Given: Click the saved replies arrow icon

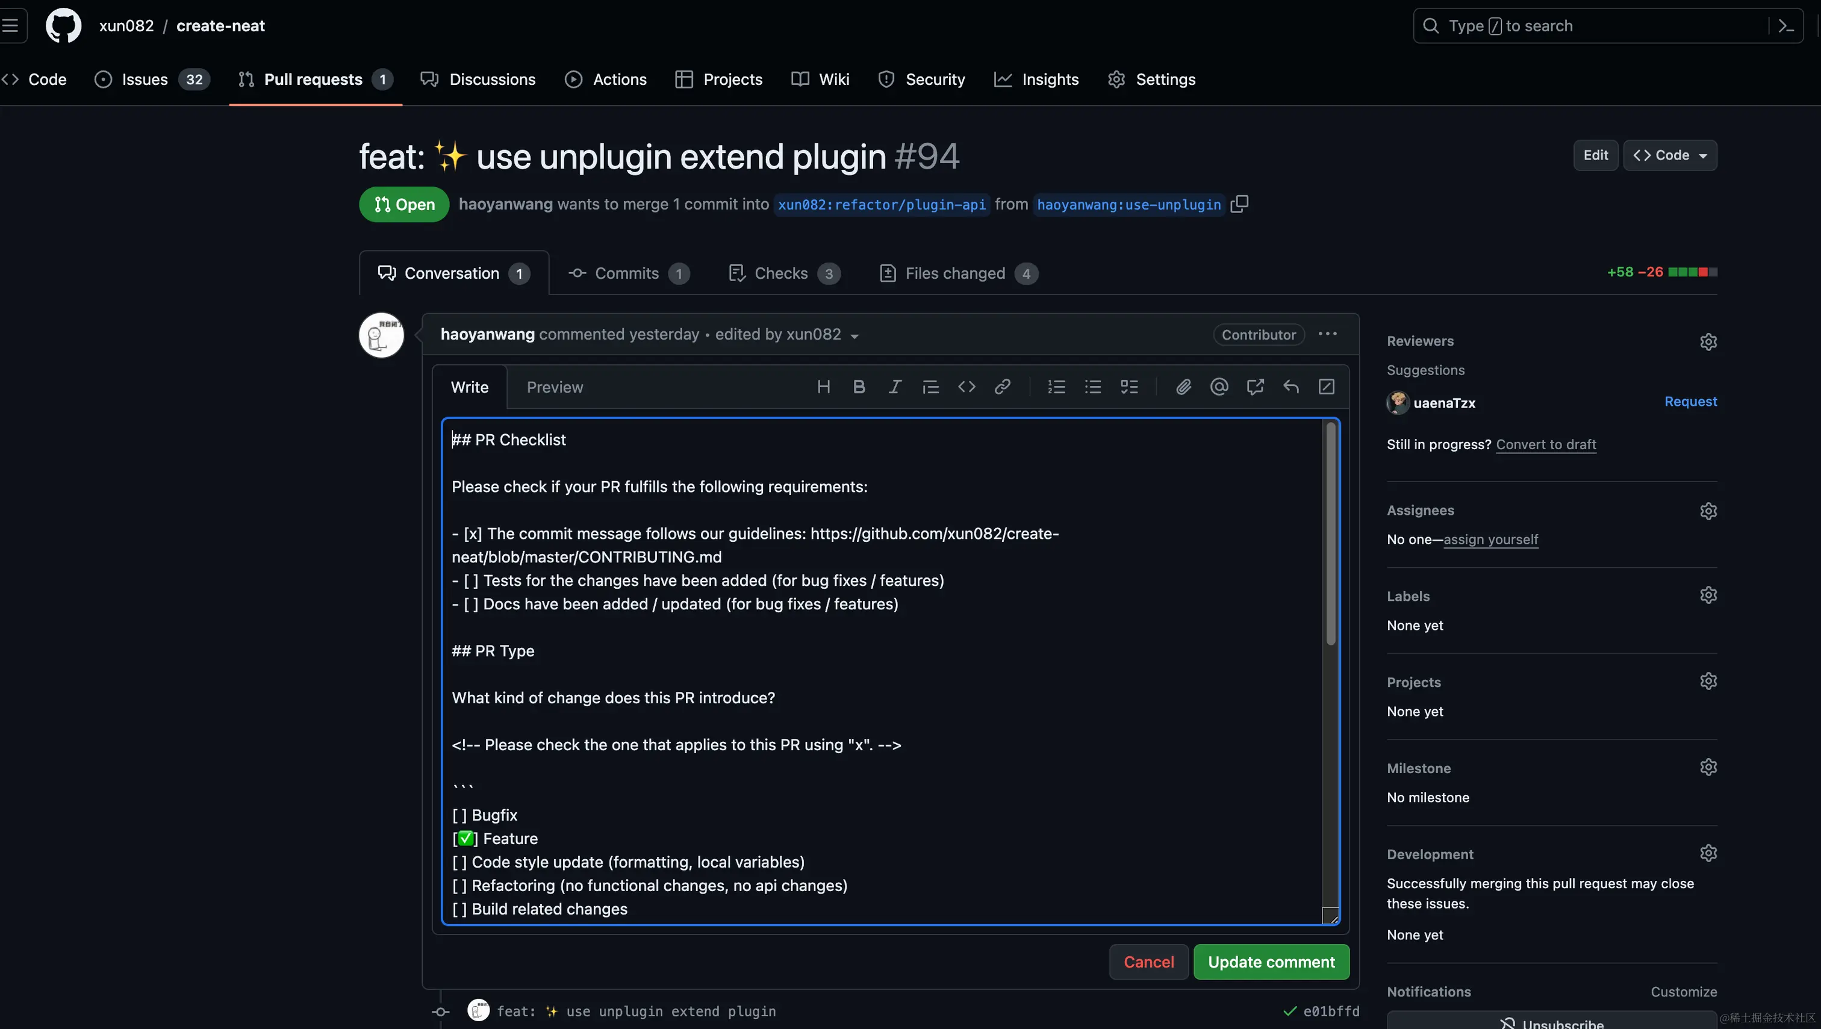Looking at the screenshot, I should pos(1291,387).
